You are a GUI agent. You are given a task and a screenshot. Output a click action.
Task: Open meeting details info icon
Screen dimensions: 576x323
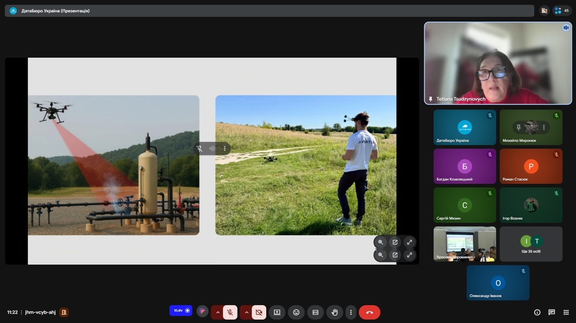point(537,312)
